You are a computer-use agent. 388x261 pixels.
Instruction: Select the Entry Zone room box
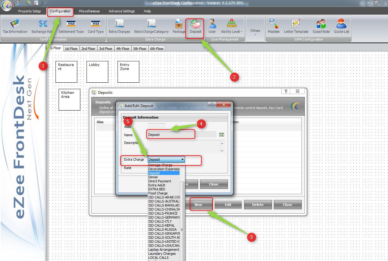[128, 72]
